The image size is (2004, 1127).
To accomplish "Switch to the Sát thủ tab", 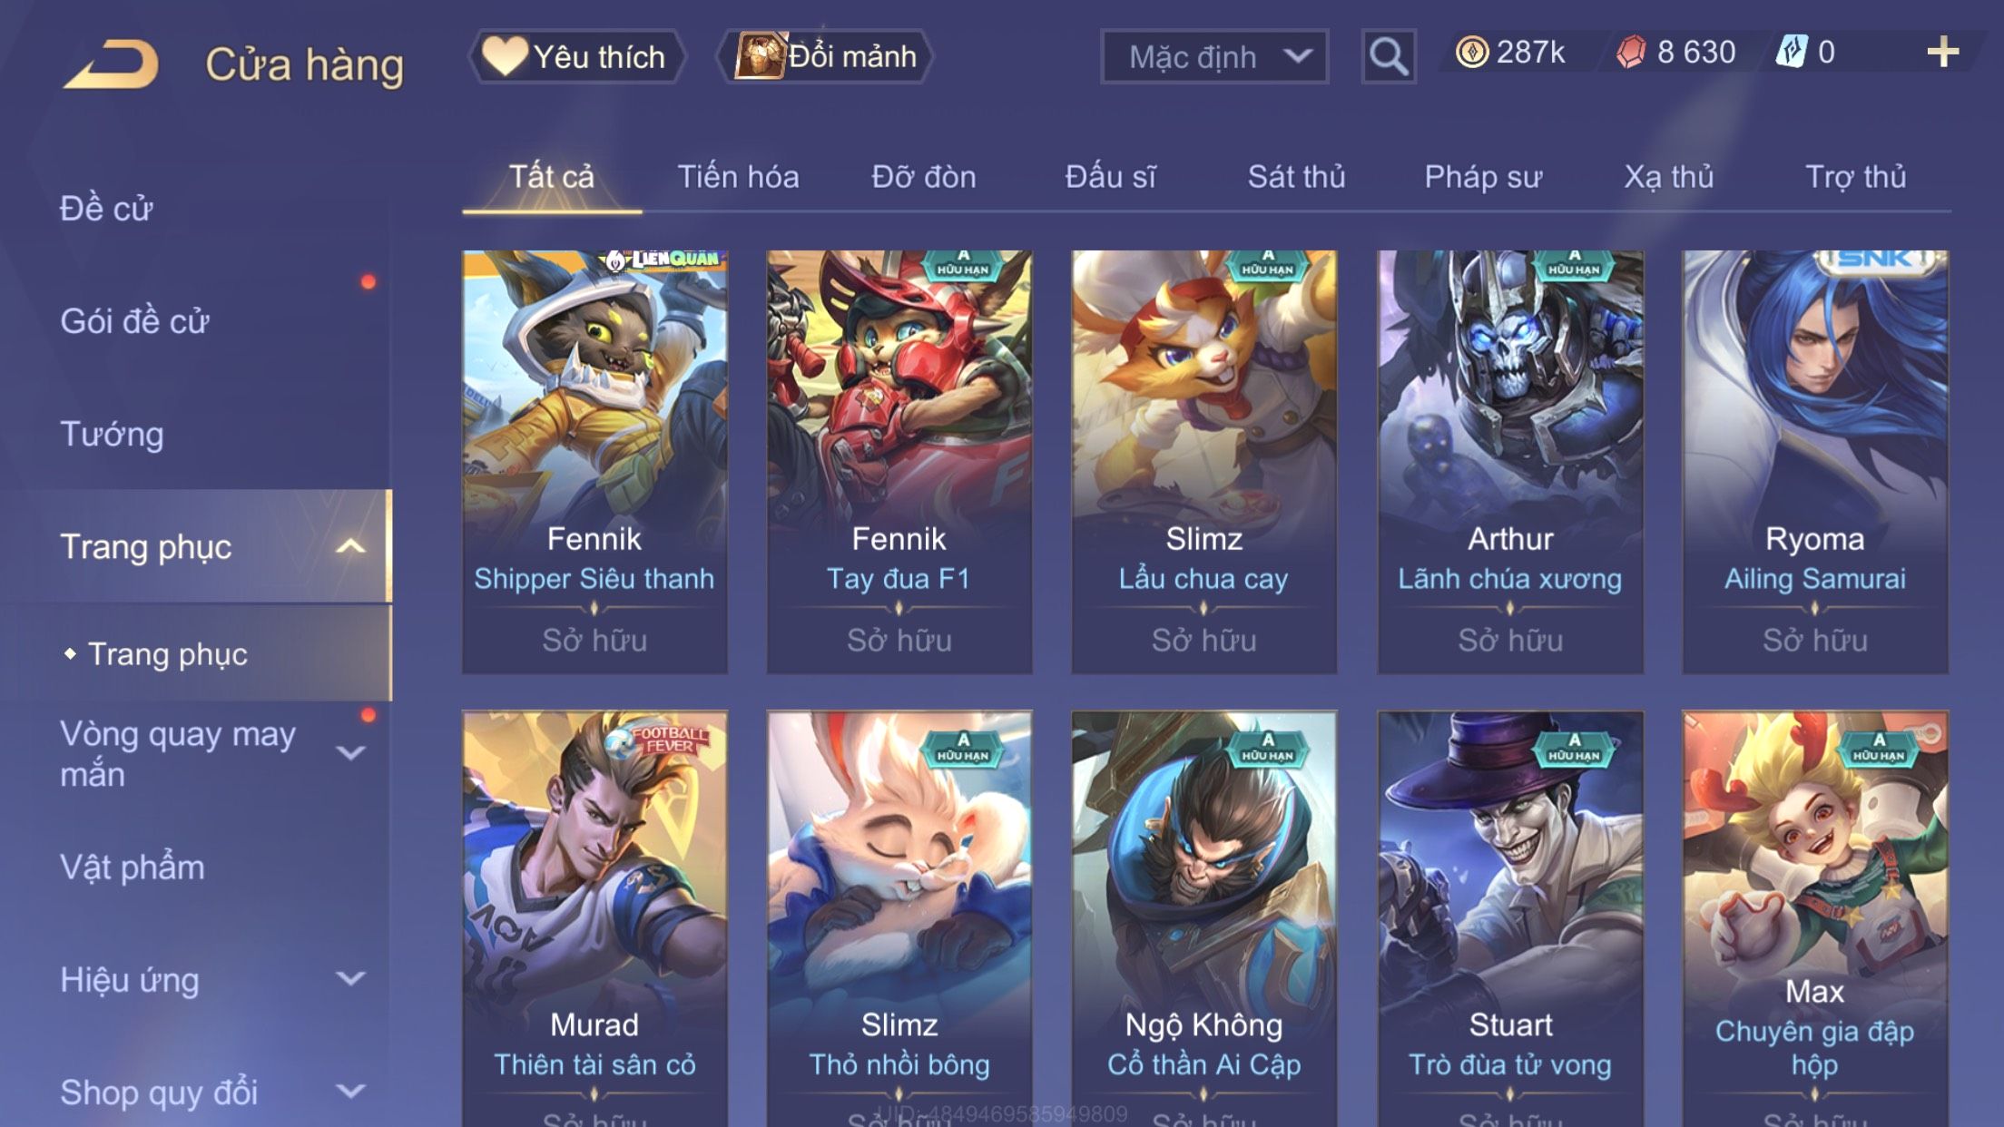I will (1296, 176).
